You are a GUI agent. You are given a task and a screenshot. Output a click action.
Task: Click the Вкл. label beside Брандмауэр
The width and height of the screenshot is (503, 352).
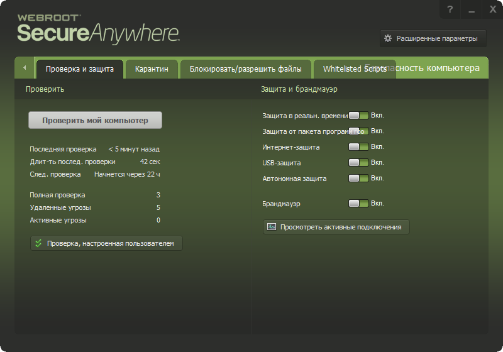click(x=377, y=203)
